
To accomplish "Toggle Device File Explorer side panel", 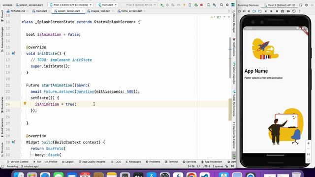I will pyautogui.click(x=234, y=136).
